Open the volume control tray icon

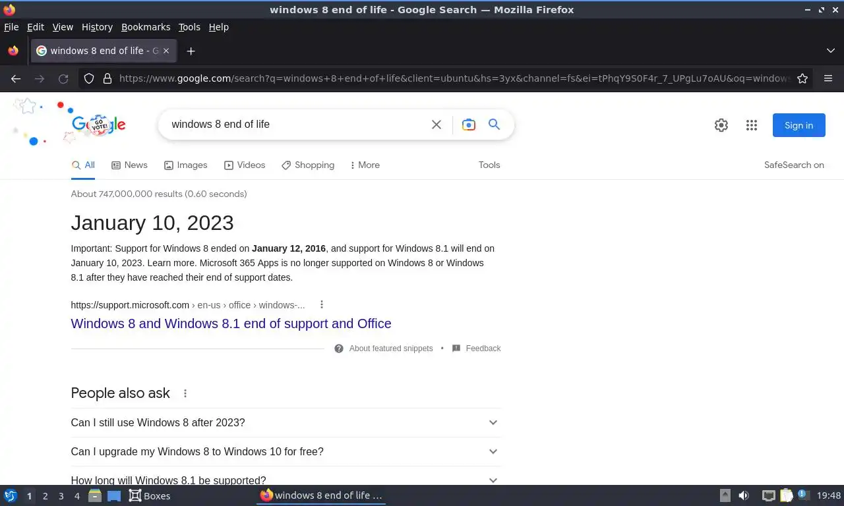click(744, 495)
